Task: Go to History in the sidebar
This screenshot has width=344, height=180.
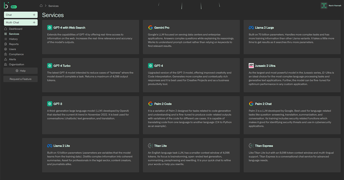Action: click(13, 39)
